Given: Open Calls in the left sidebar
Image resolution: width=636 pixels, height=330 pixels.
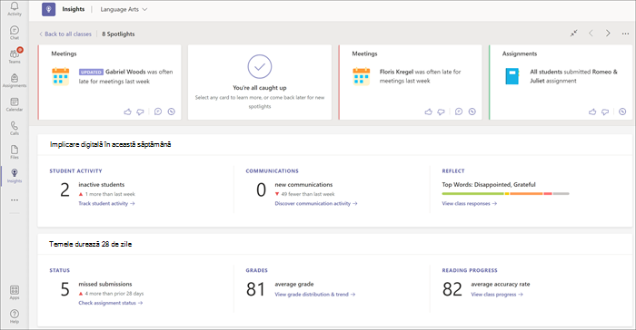Looking at the screenshot, I should pos(15,129).
